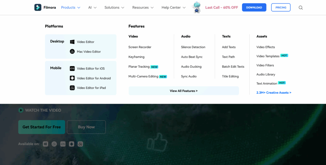Open Multi-Camera Editing feature
This screenshot has height=165, width=326.
point(143,76)
